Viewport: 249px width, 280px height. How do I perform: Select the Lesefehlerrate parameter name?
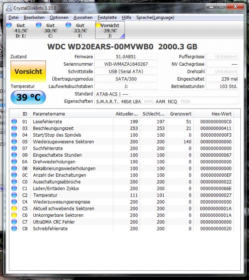(47, 121)
